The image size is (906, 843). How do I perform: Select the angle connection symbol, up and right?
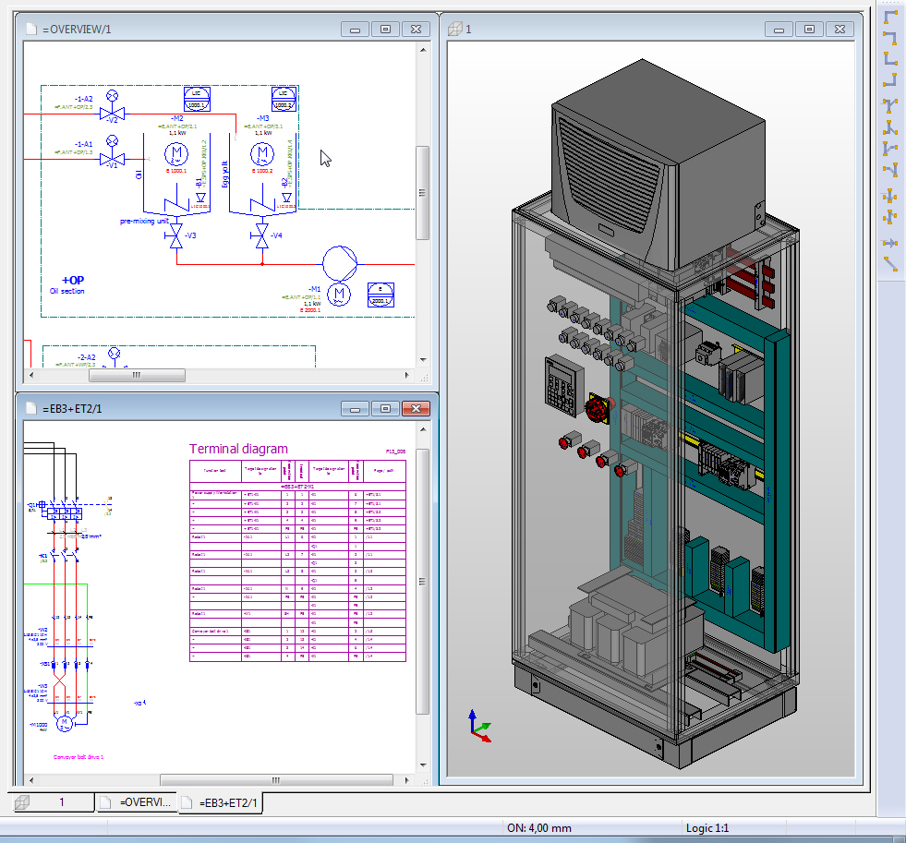tap(889, 58)
